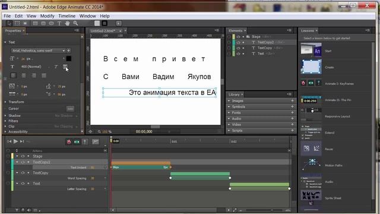380x214 pixels.
Task: Expand the Shadow section
Action: tap(5, 115)
